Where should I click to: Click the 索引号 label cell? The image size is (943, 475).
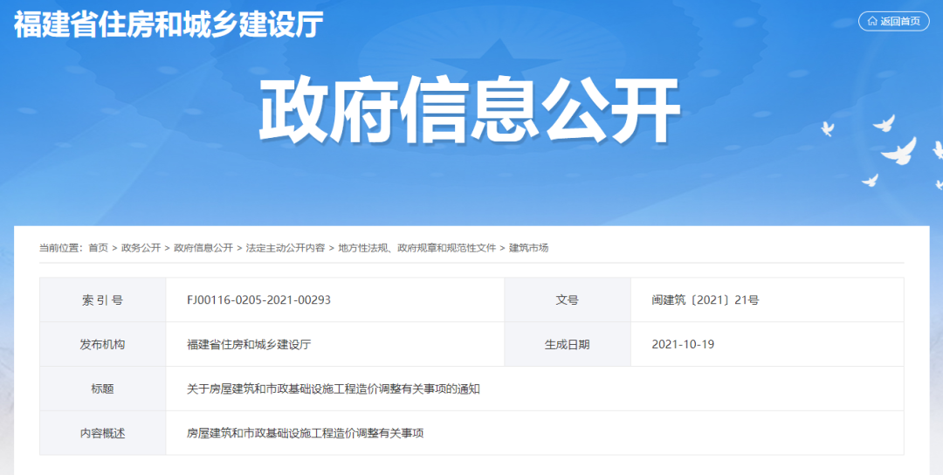pyautogui.click(x=103, y=300)
